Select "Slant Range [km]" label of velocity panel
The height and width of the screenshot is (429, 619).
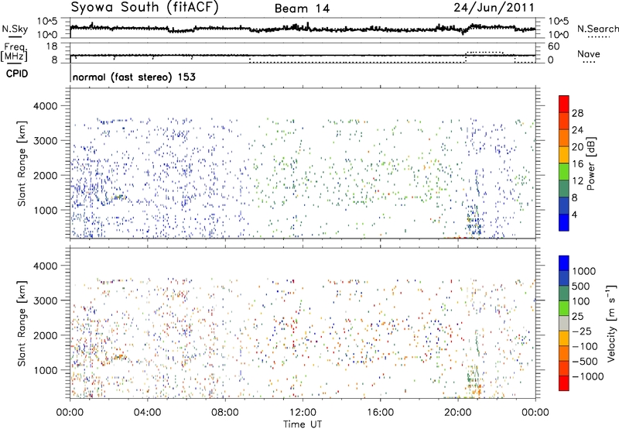pyautogui.click(x=22, y=323)
